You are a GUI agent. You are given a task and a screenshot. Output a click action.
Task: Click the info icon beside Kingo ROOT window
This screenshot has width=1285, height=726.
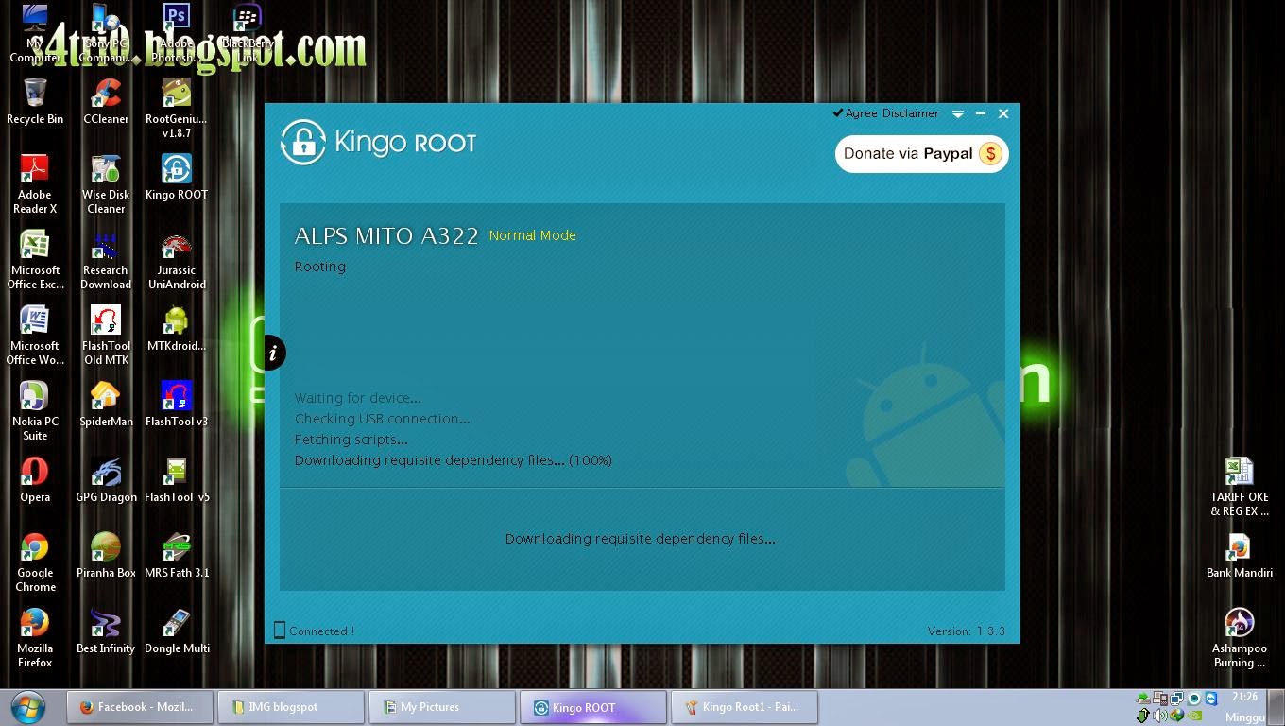pos(272,353)
